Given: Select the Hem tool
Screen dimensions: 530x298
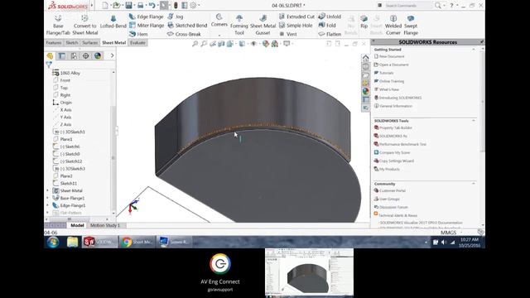Looking at the screenshot, I should [138, 34].
